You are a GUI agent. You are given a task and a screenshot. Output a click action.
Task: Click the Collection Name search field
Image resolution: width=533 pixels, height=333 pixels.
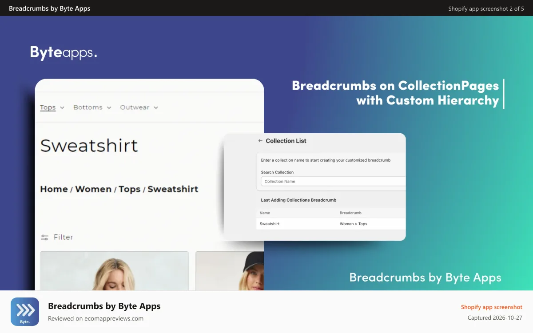tap(333, 181)
